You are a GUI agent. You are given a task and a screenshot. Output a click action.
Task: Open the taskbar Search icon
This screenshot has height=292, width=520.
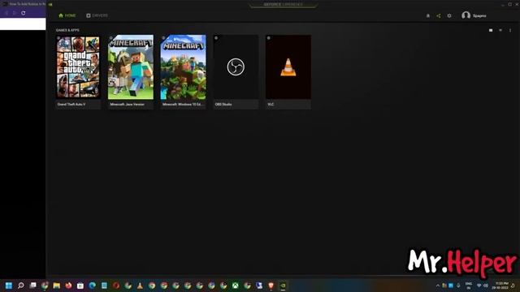pos(21,286)
